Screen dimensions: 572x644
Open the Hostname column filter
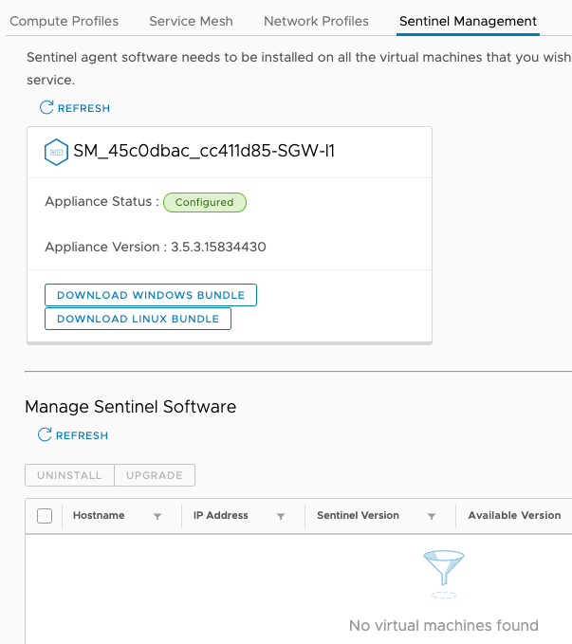point(157,516)
